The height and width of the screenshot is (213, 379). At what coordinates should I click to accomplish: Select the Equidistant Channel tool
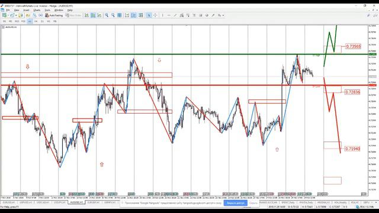pyautogui.click(x=182, y=15)
